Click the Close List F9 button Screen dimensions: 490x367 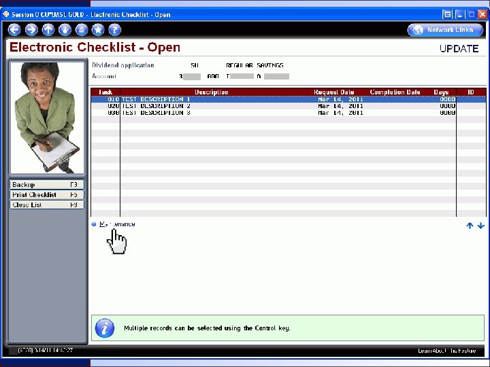pos(46,205)
